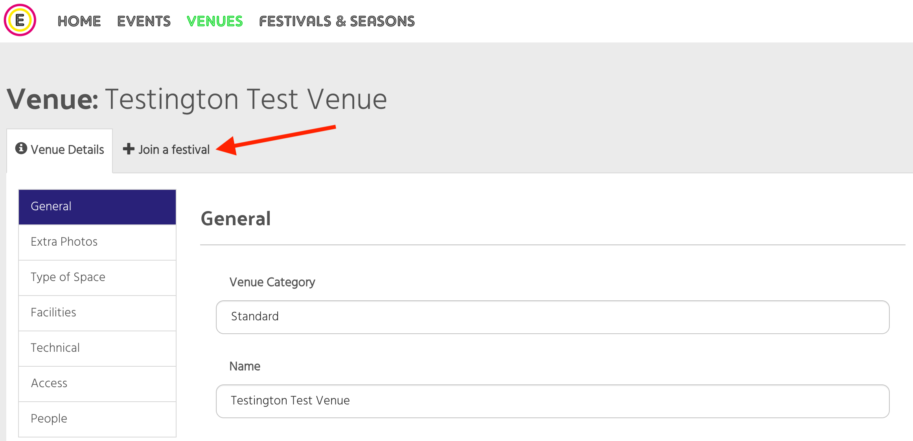The width and height of the screenshot is (913, 441).
Task: Open the Facilities section
Action: tap(97, 313)
